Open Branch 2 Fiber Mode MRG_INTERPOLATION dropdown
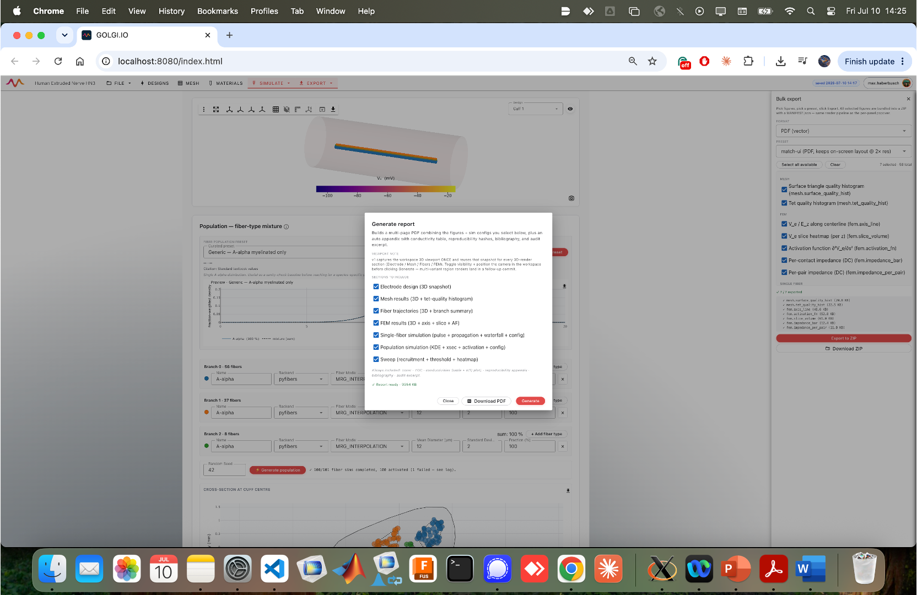 [370, 446]
